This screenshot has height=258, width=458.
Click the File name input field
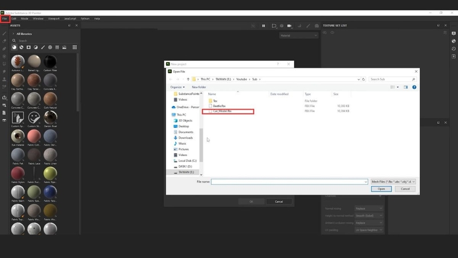[289, 182]
